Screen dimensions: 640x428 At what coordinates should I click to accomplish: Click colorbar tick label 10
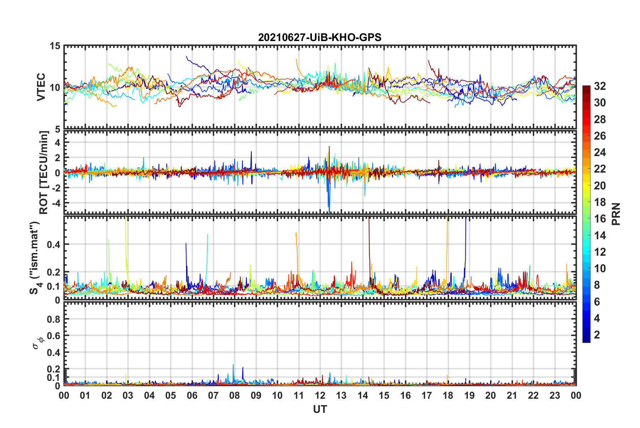point(600,268)
